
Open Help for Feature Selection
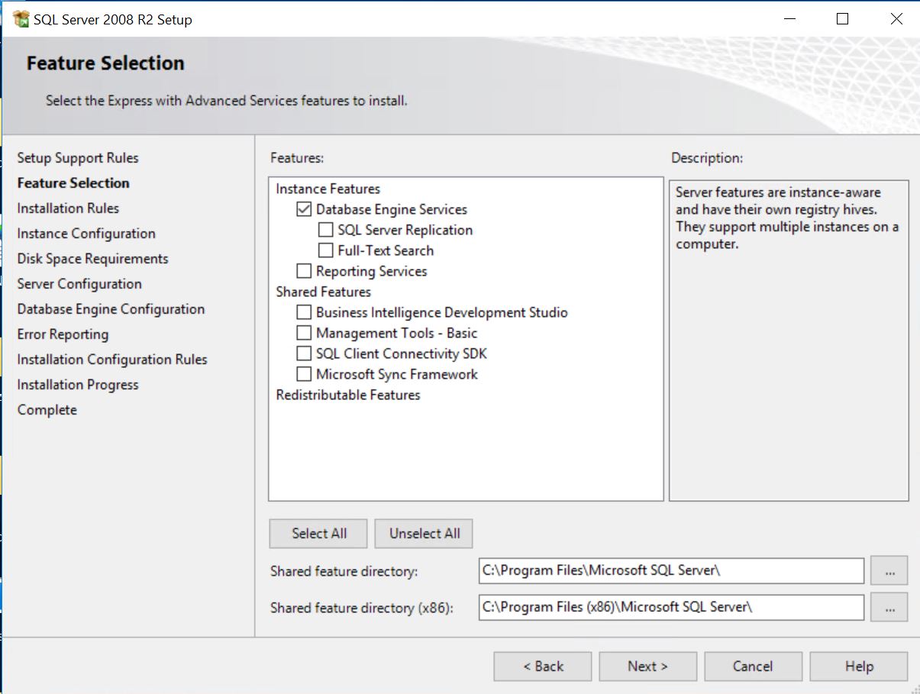(x=859, y=667)
